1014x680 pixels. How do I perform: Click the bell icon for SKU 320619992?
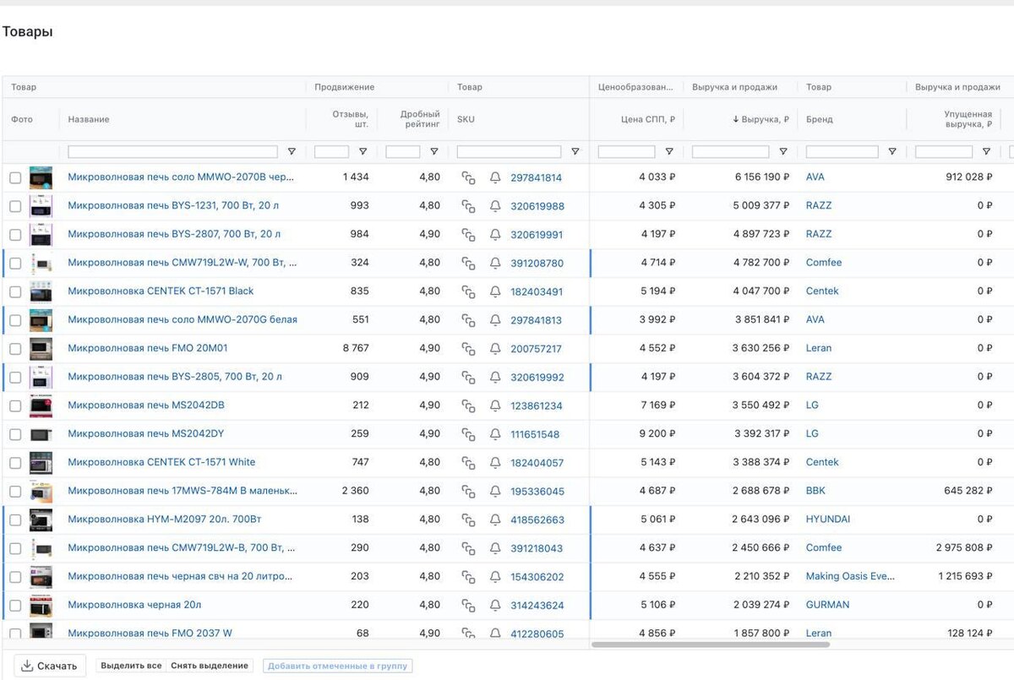pos(495,377)
